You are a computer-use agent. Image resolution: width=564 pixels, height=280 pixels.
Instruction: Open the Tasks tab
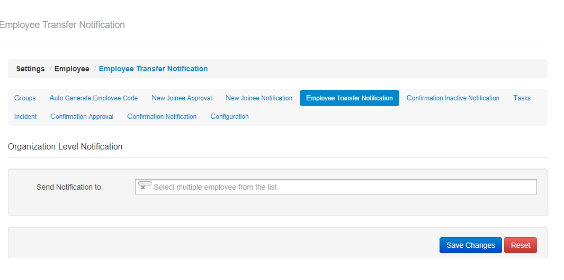click(522, 98)
